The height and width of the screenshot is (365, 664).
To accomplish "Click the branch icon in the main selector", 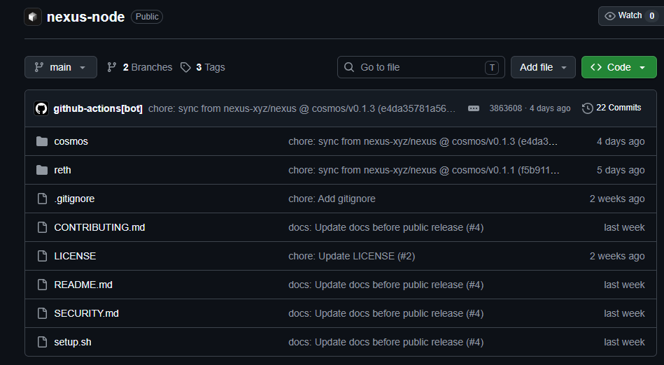I will click(39, 67).
